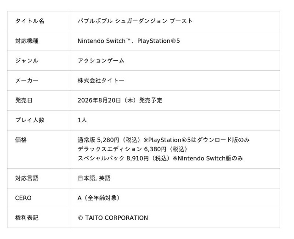Viewport: 294px width, 239px height.
Task: Click the プレイ人数 label
Action: click(x=29, y=120)
